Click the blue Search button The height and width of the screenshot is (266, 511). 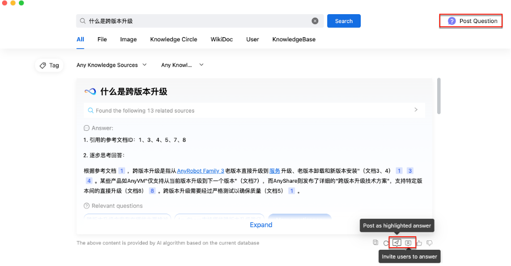343,21
